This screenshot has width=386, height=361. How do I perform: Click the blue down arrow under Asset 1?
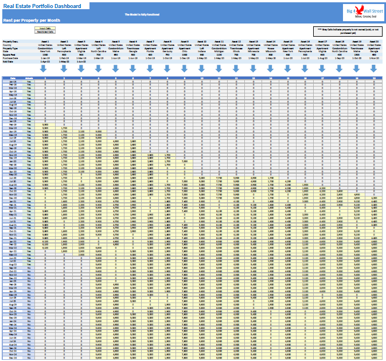43,69
